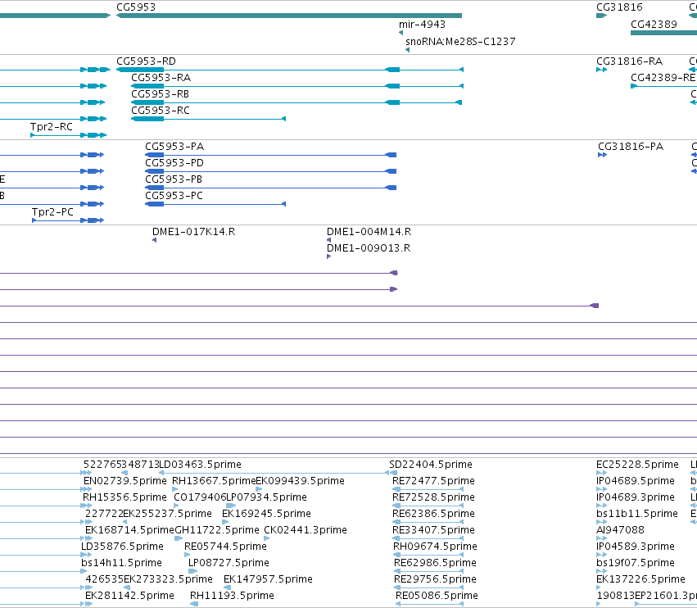Click EST RE62386.5prime
The height and width of the screenshot is (608, 697).
tap(433, 514)
